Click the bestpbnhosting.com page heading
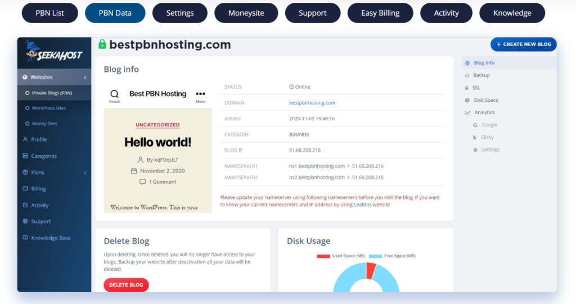Viewport: 576px width, 304px height. point(170,44)
